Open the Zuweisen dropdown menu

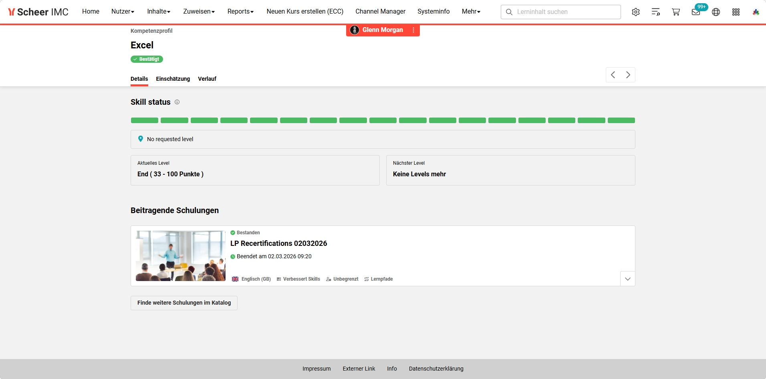pyautogui.click(x=199, y=12)
